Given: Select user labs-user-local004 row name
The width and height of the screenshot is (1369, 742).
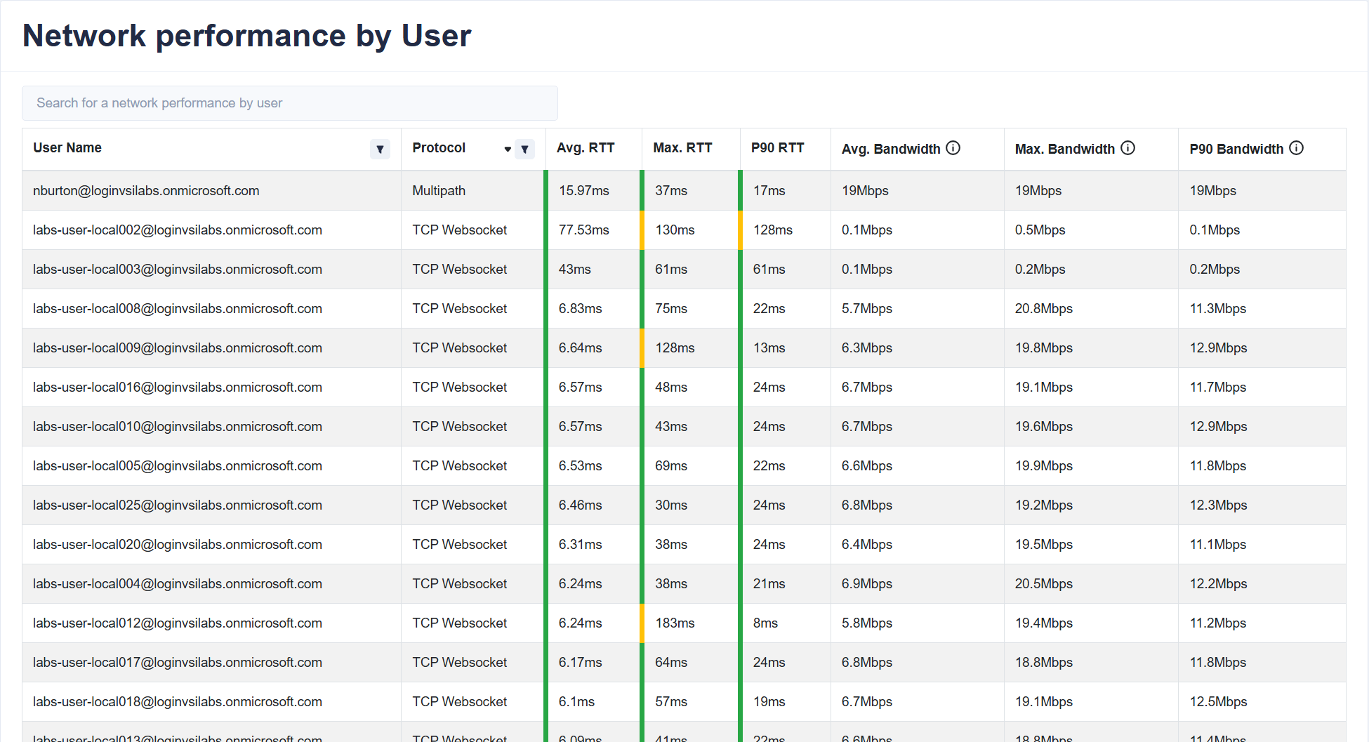Looking at the screenshot, I should [178, 584].
